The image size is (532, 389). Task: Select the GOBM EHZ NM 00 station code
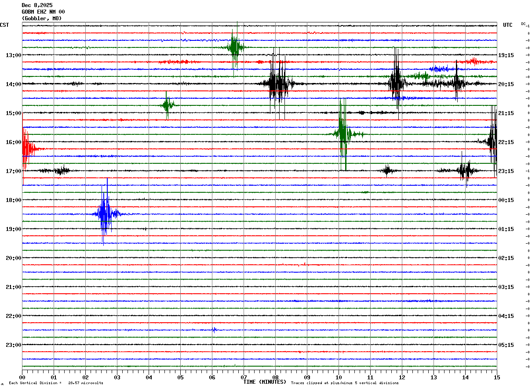[x=43, y=12]
